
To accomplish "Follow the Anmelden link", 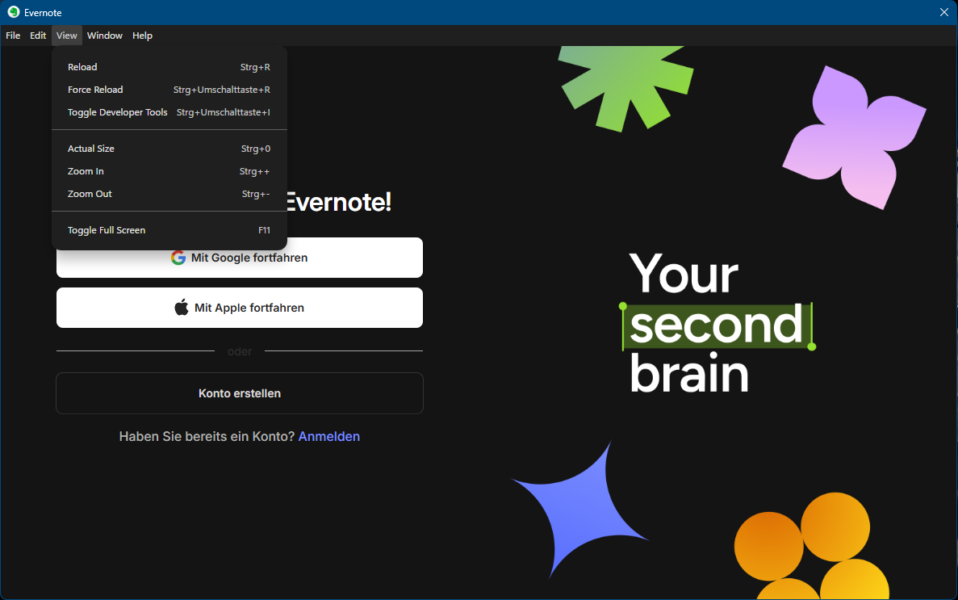I will pos(328,437).
